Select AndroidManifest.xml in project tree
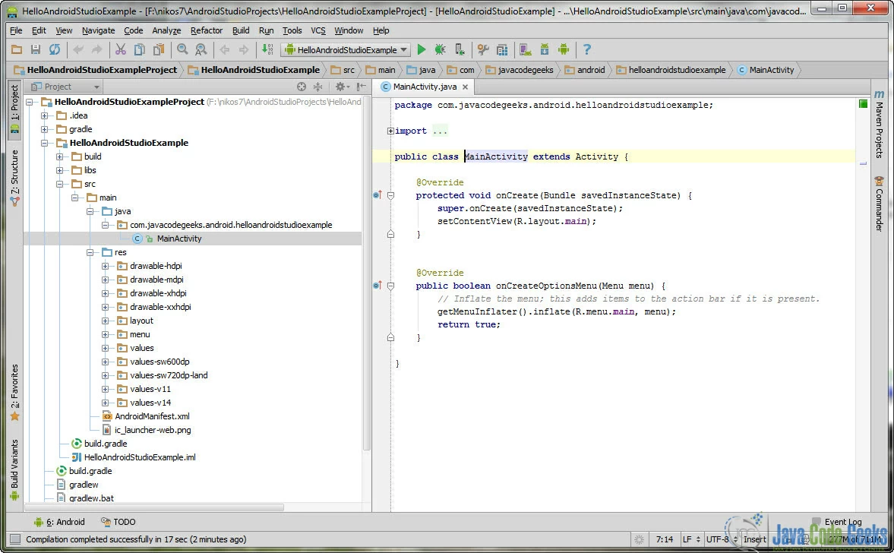The image size is (894, 553). (152, 416)
